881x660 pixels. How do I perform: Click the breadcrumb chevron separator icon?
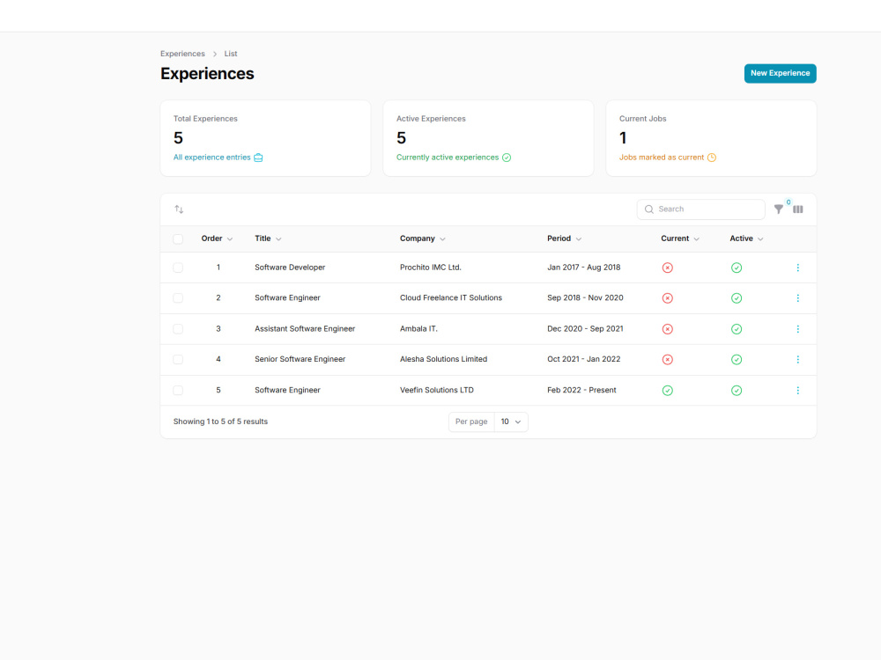click(x=215, y=54)
